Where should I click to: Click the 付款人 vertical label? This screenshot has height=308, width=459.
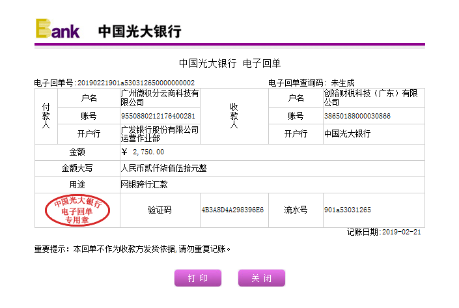click(x=46, y=116)
